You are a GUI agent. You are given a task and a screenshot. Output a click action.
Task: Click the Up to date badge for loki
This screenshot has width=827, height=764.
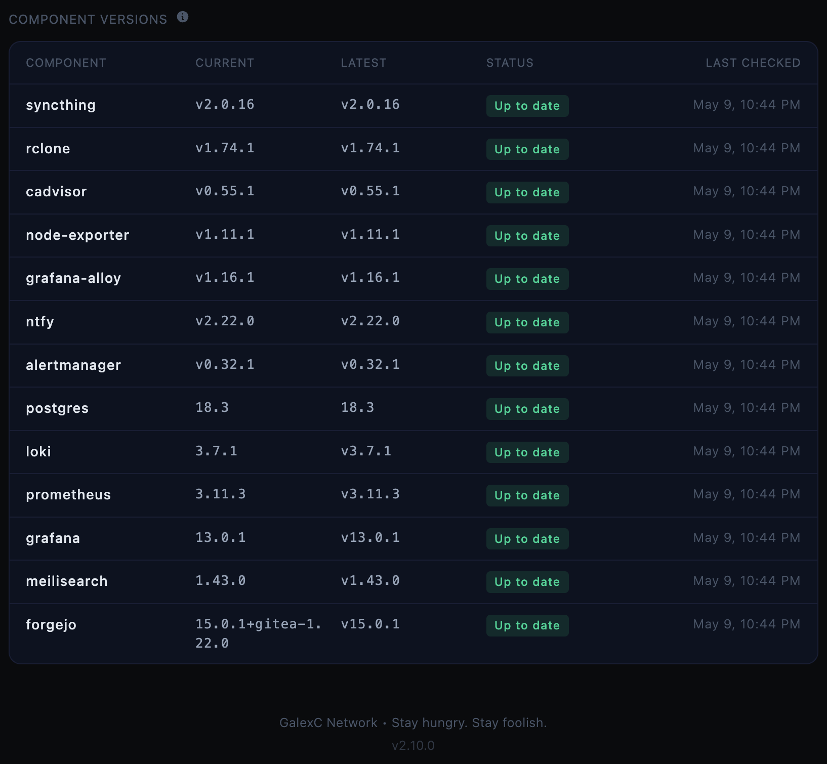point(527,452)
